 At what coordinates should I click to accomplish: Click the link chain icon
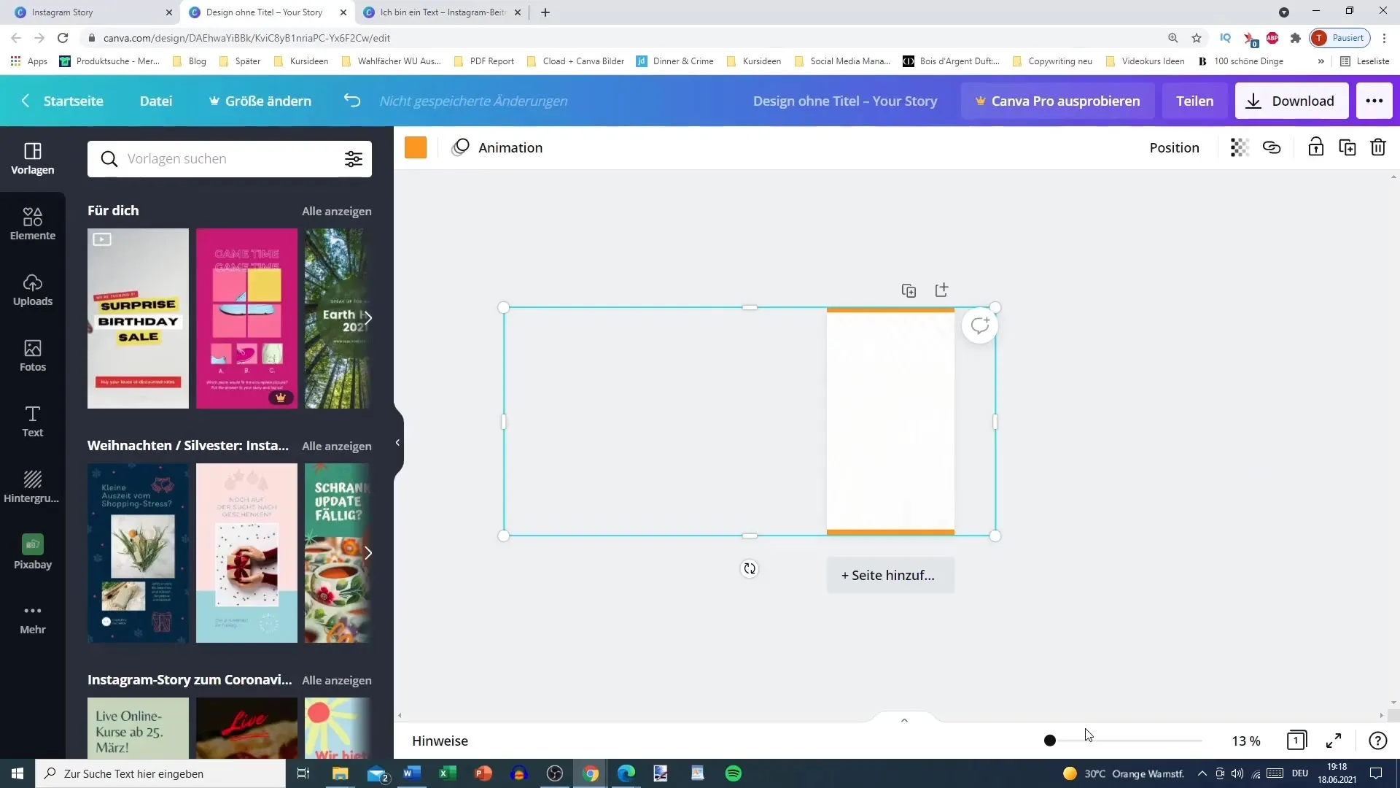coord(1272,147)
